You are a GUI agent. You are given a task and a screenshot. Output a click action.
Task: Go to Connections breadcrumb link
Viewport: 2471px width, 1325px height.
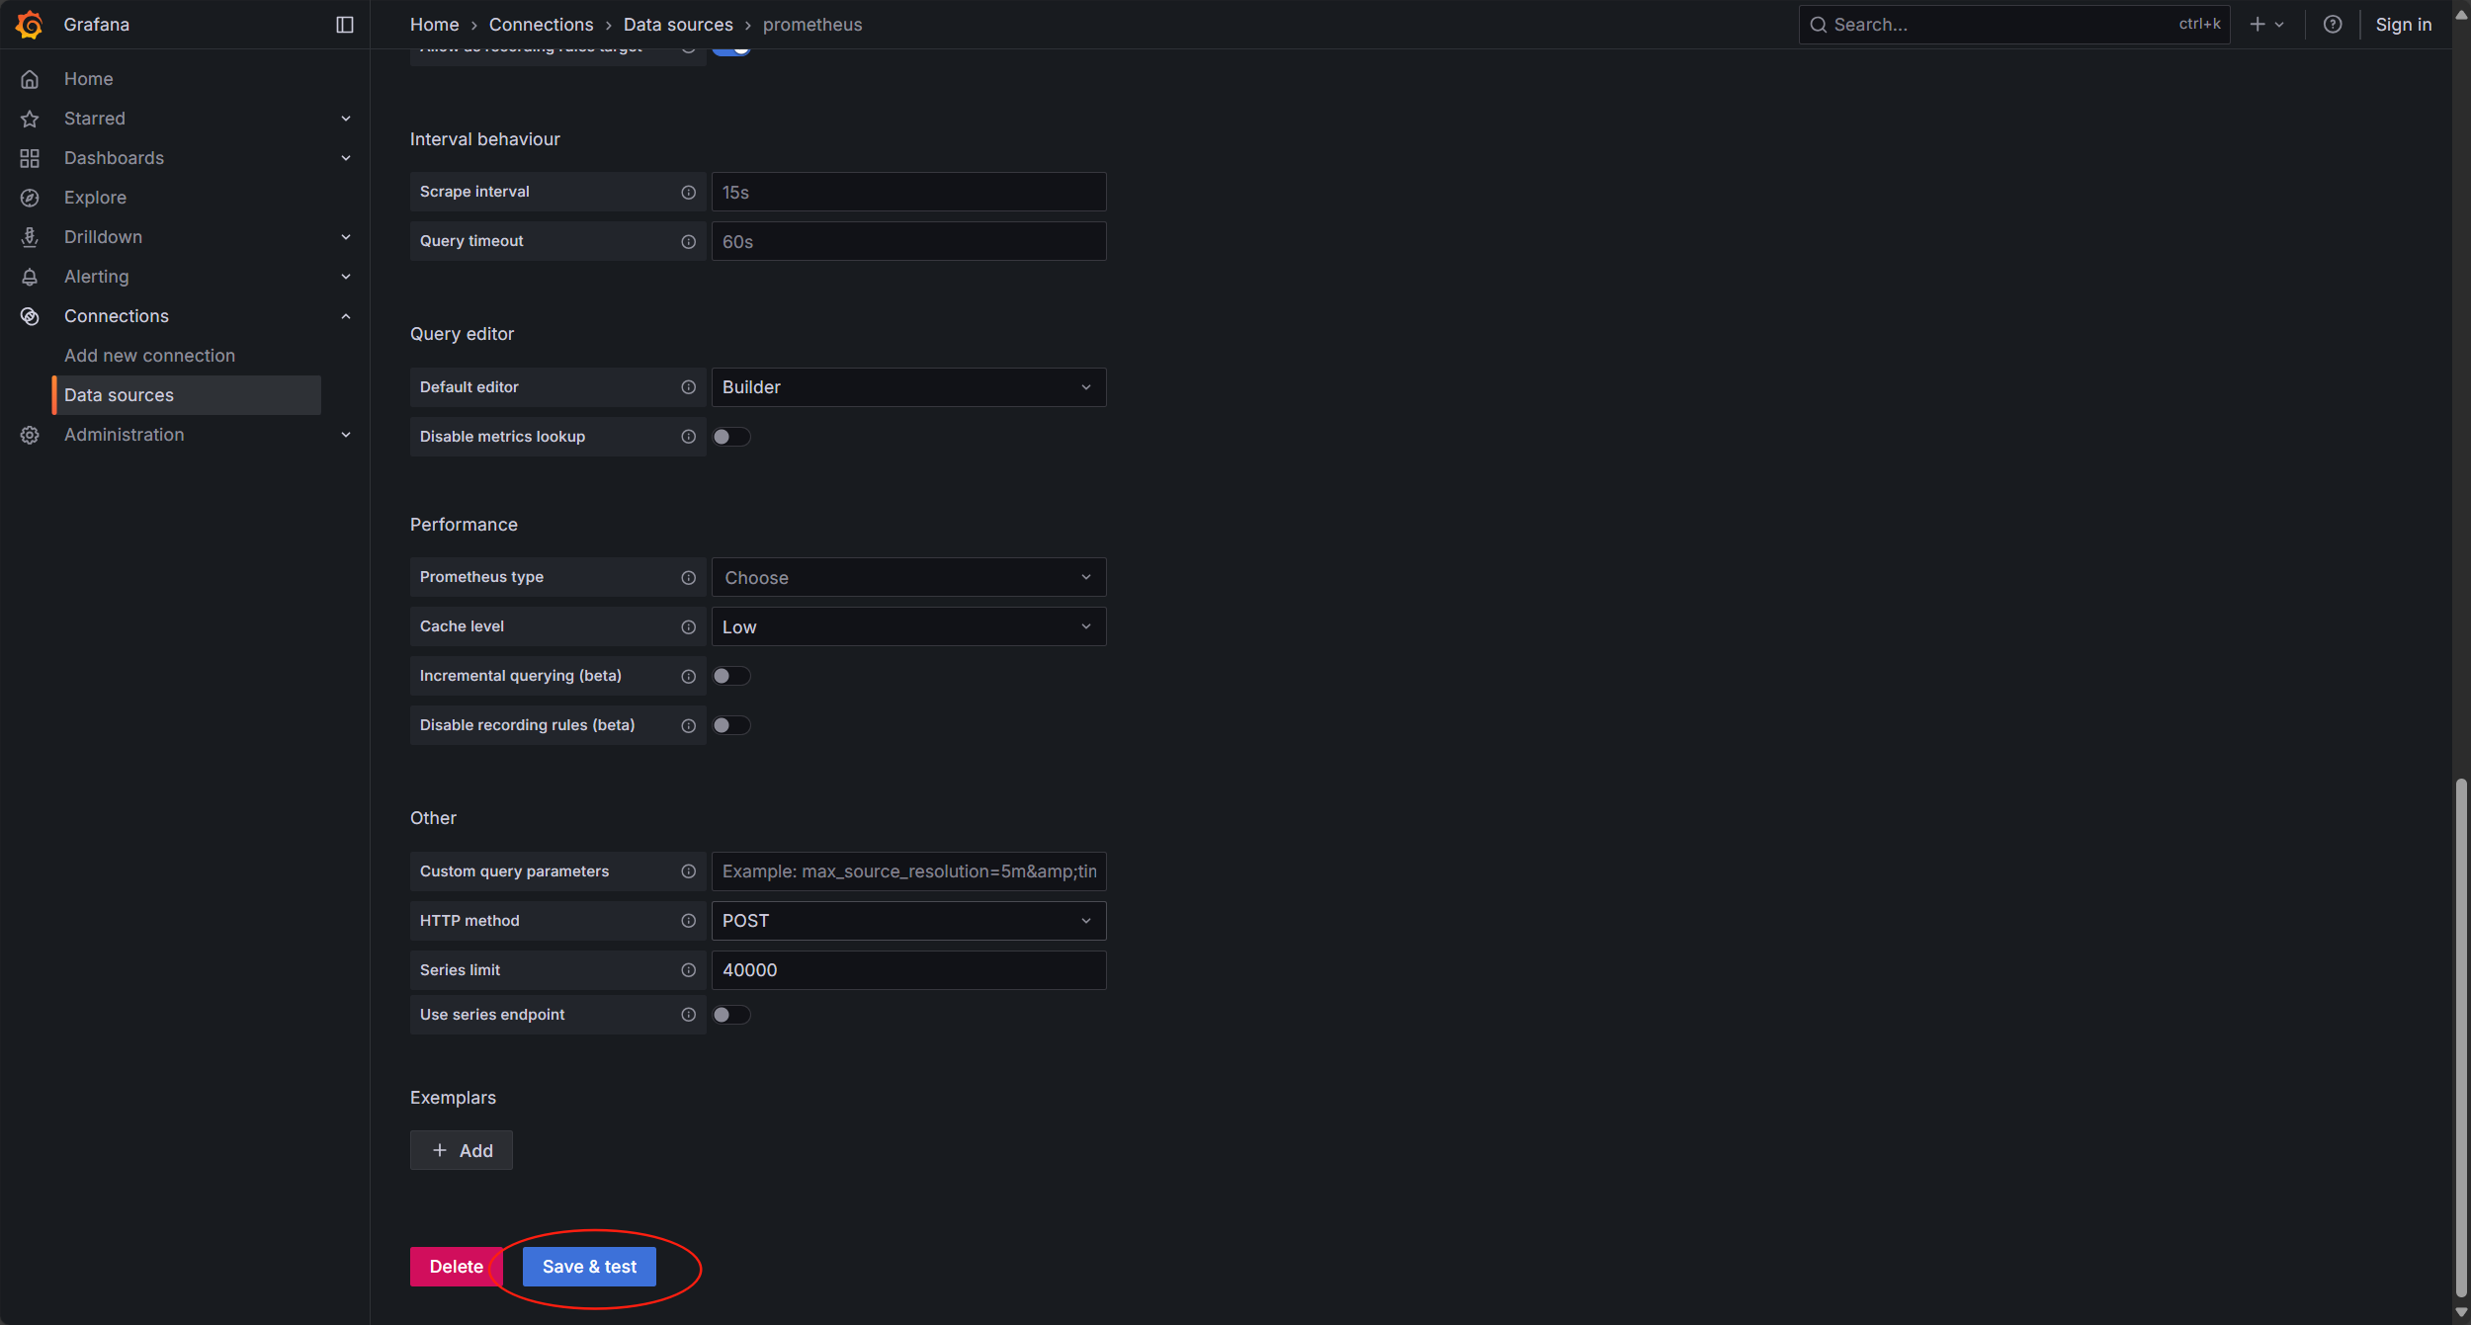[541, 25]
